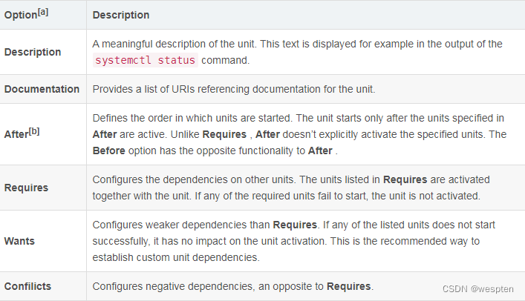The height and width of the screenshot is (301, 525).
Task: Click "Configures weaker dependencies" description text
Action: coord(181,224)
